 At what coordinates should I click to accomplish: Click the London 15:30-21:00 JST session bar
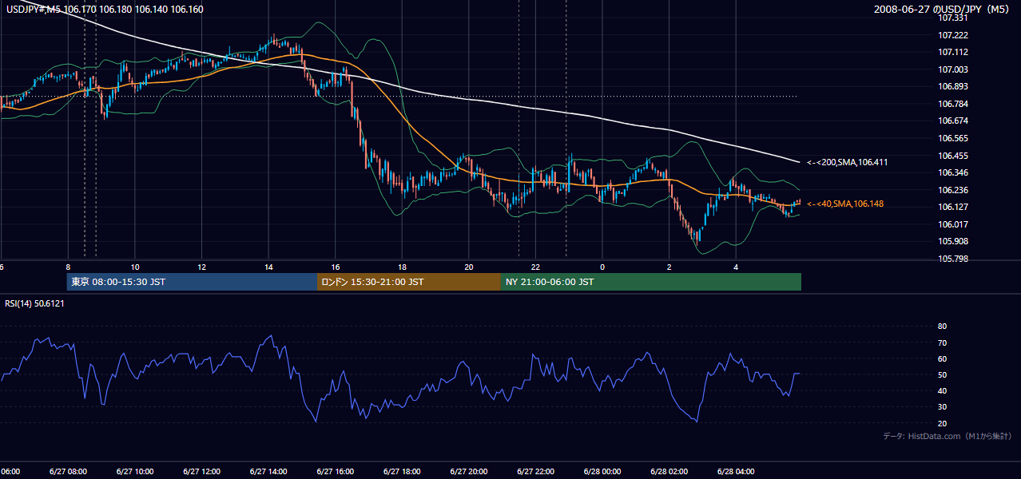point(409,282)
